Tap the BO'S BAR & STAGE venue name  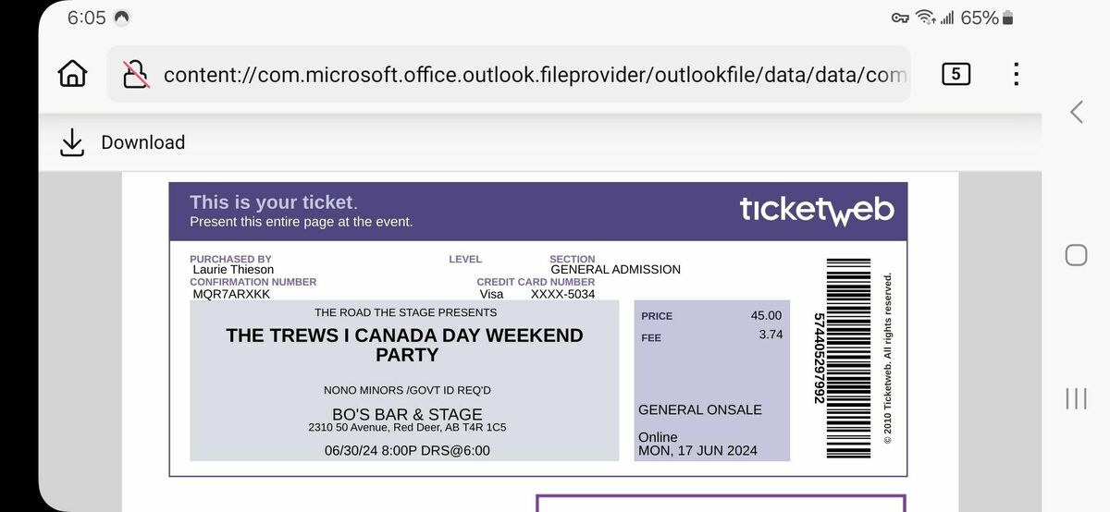click(x=407, y=414)
